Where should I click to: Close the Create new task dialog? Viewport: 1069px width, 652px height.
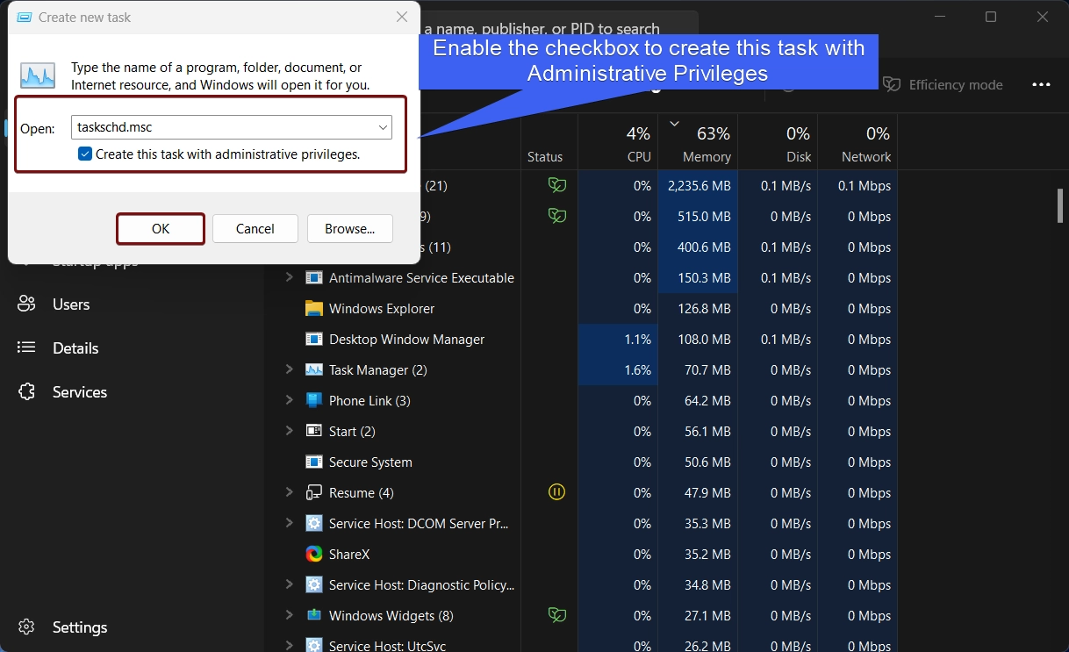402,17
